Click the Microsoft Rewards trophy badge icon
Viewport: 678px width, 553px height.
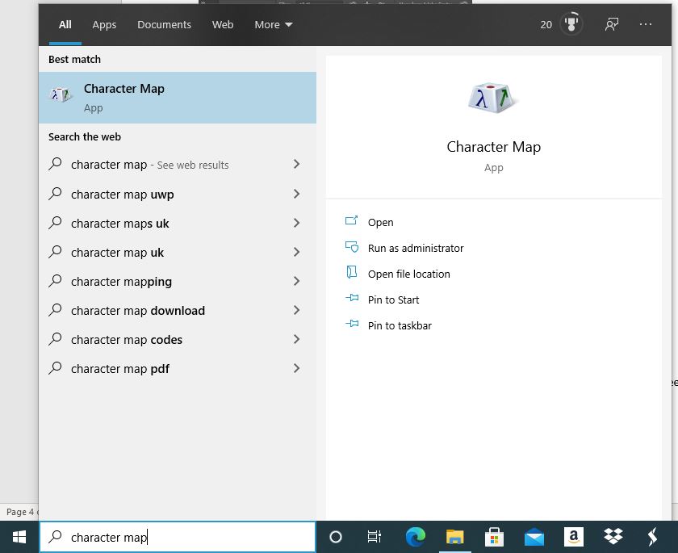tap(571, 24)
